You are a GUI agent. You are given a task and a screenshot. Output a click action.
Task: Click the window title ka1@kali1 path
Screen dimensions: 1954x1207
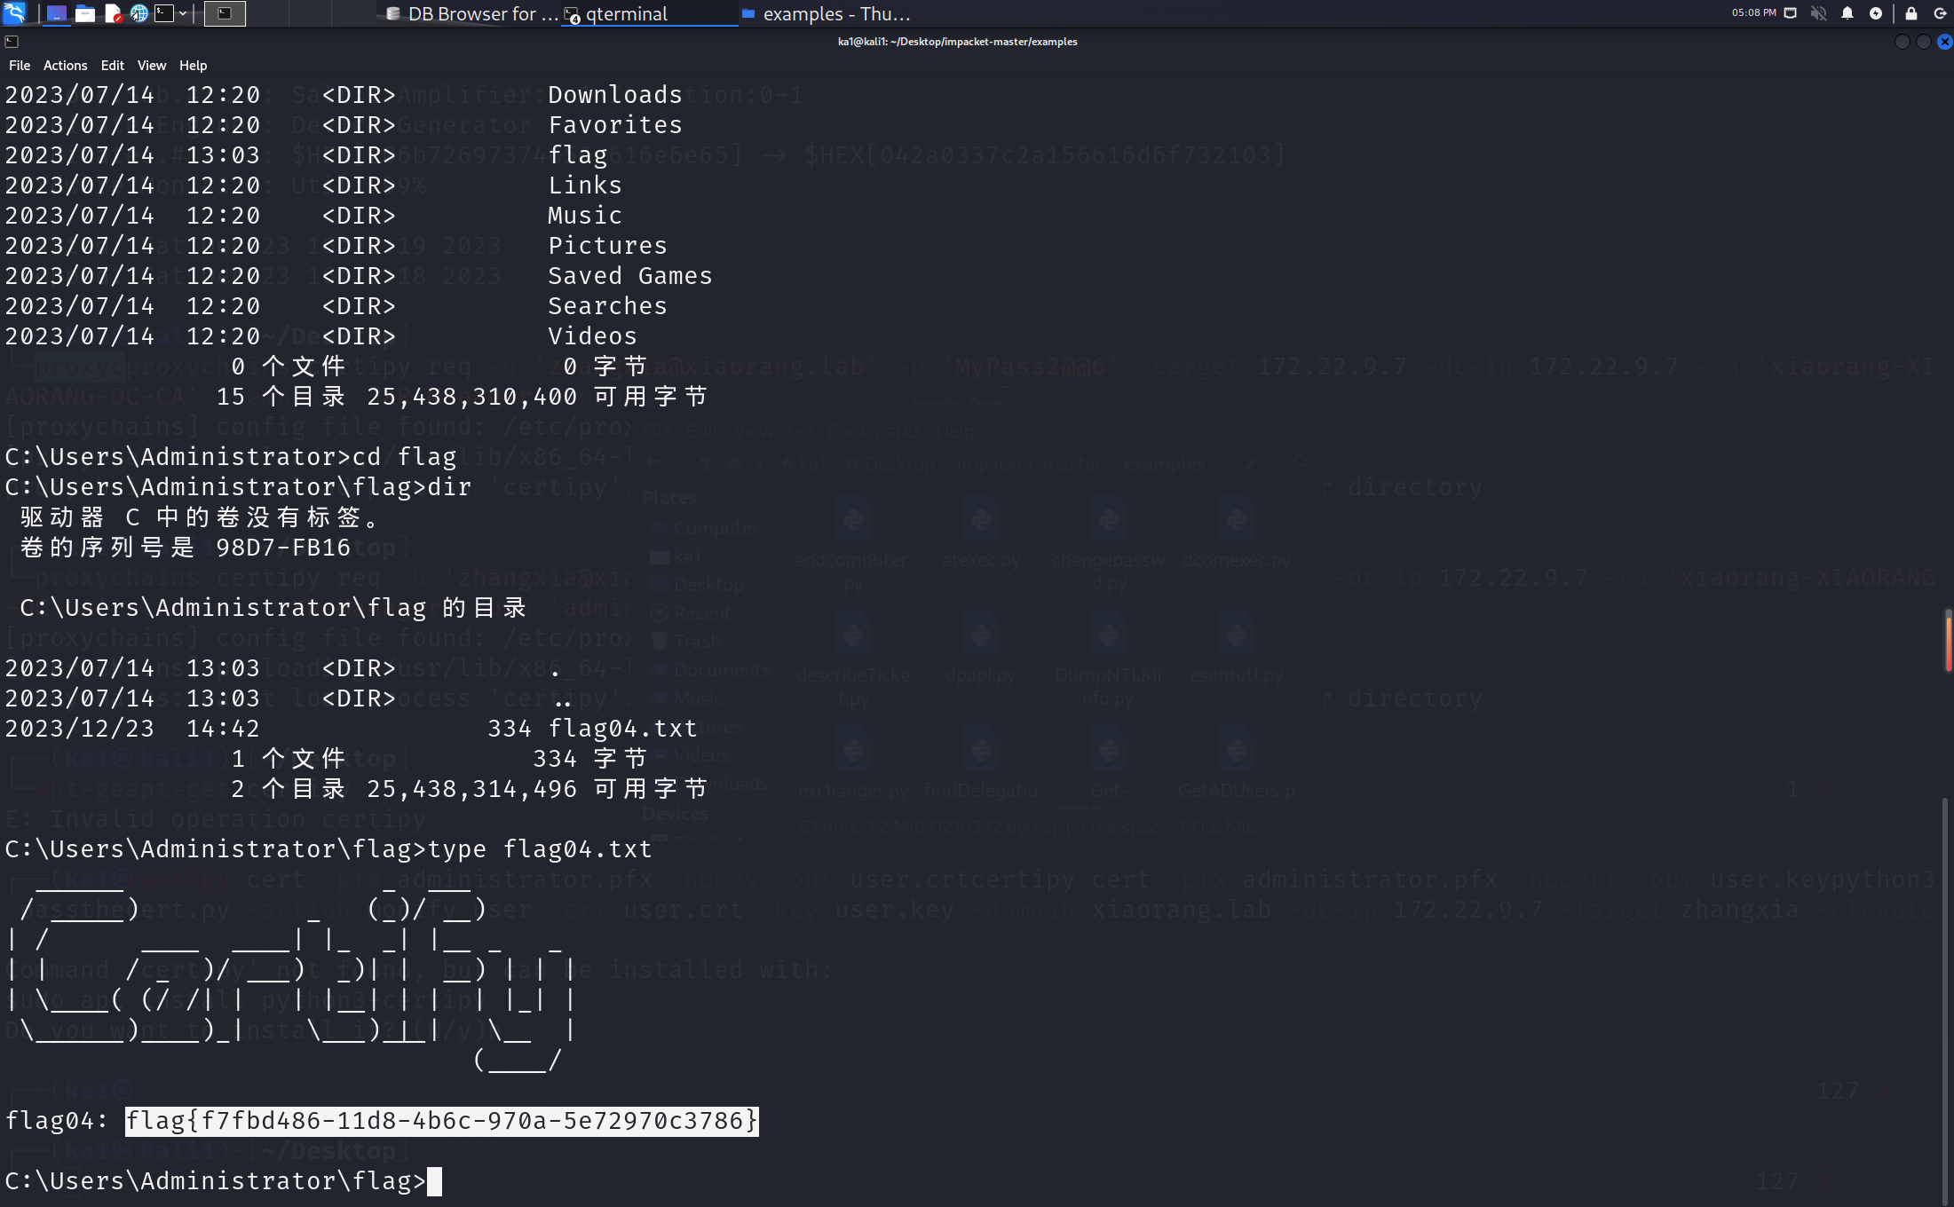click(x=957, y=42)
